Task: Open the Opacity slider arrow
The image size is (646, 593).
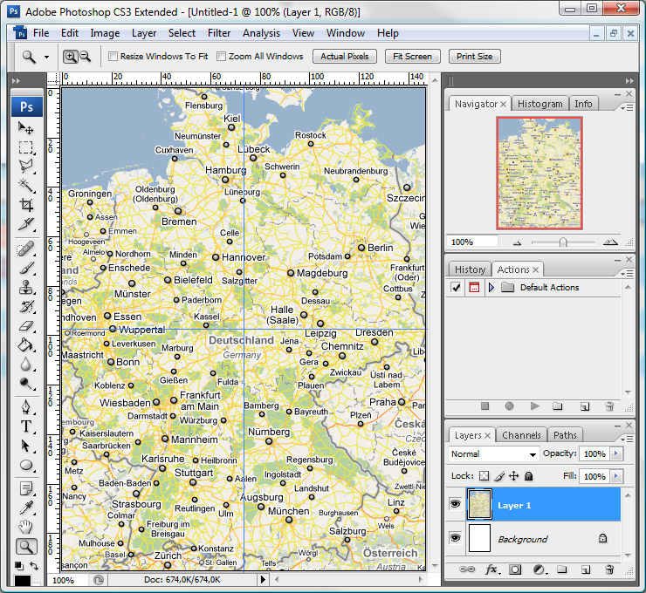Action: (616, 453)
